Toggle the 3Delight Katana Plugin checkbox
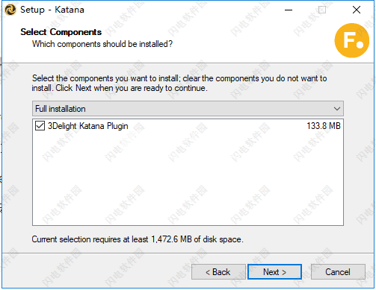The height and width of the screenshot is (290, 376). pos(40,126)
